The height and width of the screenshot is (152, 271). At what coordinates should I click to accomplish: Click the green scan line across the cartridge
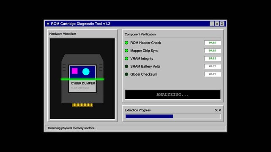click(x=82, y=79)
